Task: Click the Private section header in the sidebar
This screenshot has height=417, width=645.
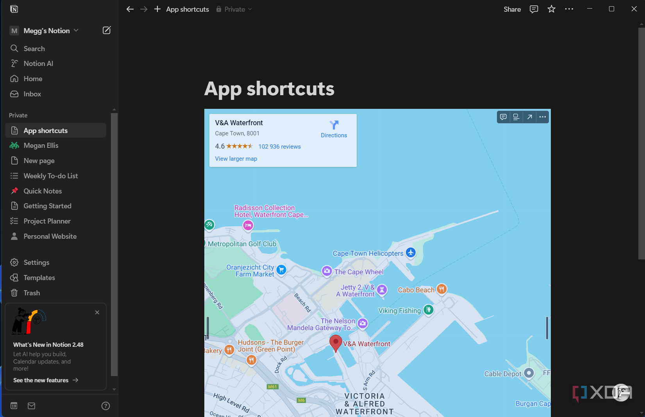Action: 18,115
